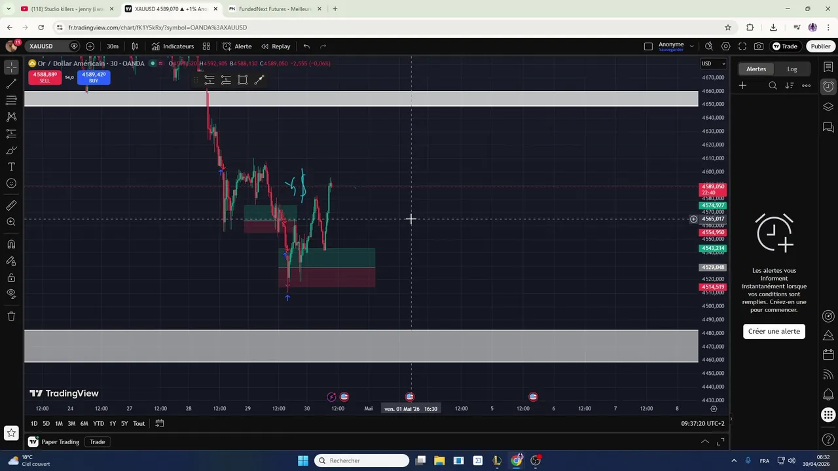Click the red SELL price button
This screenshot has width=838, height=471.
[45, 77]
